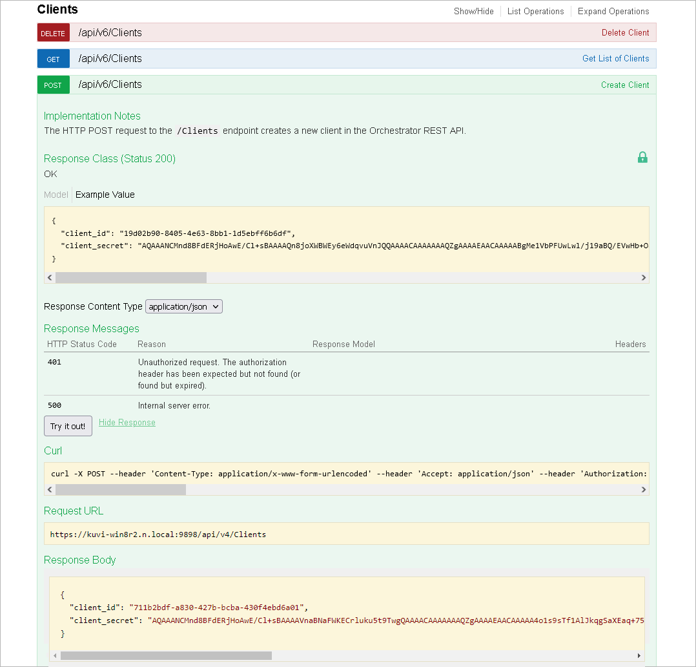
Task: Click the Implementation Notes heading
Action: click(92, 116)
